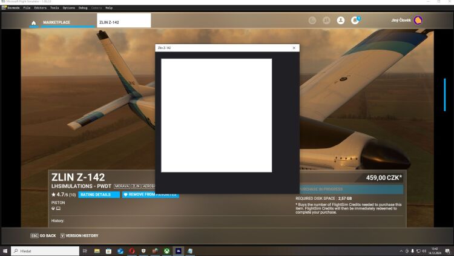
Task: Open the Editors menu
Action: (40, 8)
